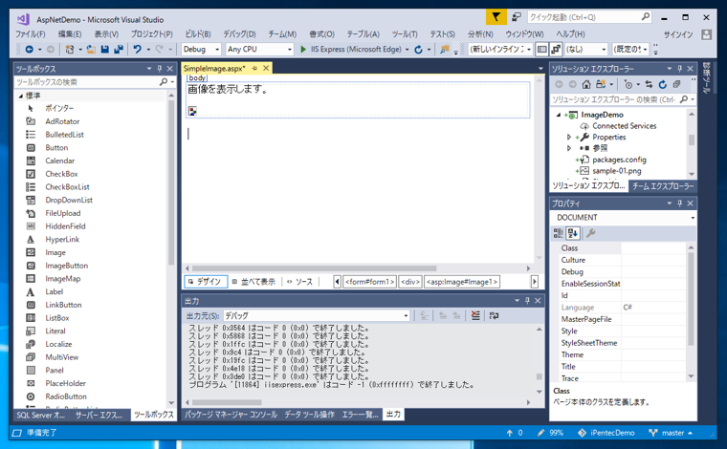This screenshot has height=449, width=727.
Task: Switch Properties to alphabetical sort icon
Action: click(x=573, y=233)
